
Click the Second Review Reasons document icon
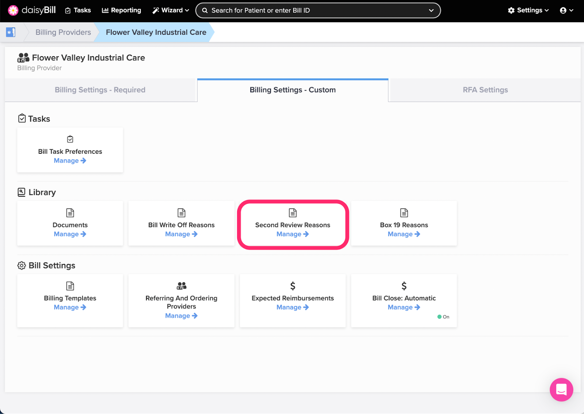tap(293, 212)
